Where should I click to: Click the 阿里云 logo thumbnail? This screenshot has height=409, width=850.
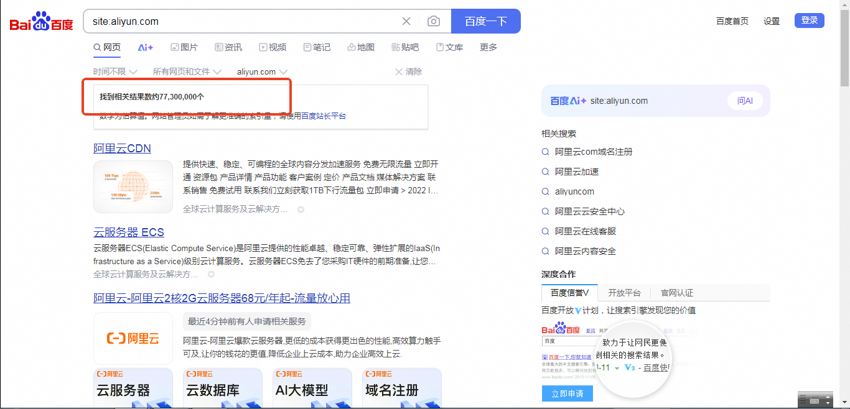[133, 338]
